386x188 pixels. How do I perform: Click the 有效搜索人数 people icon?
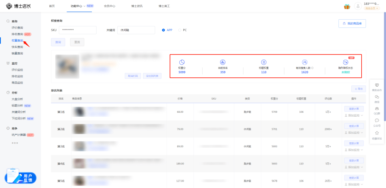(305, 62)
